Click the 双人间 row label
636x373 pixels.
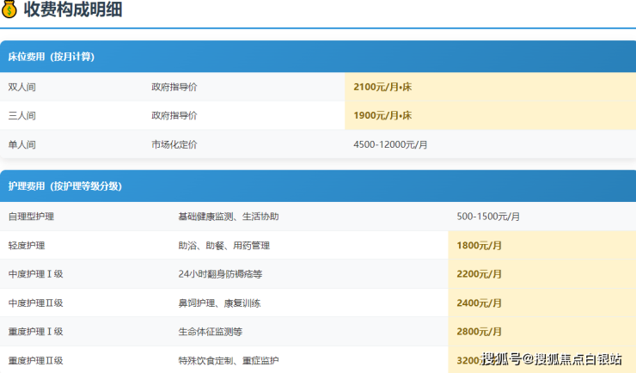click(22, 87)
